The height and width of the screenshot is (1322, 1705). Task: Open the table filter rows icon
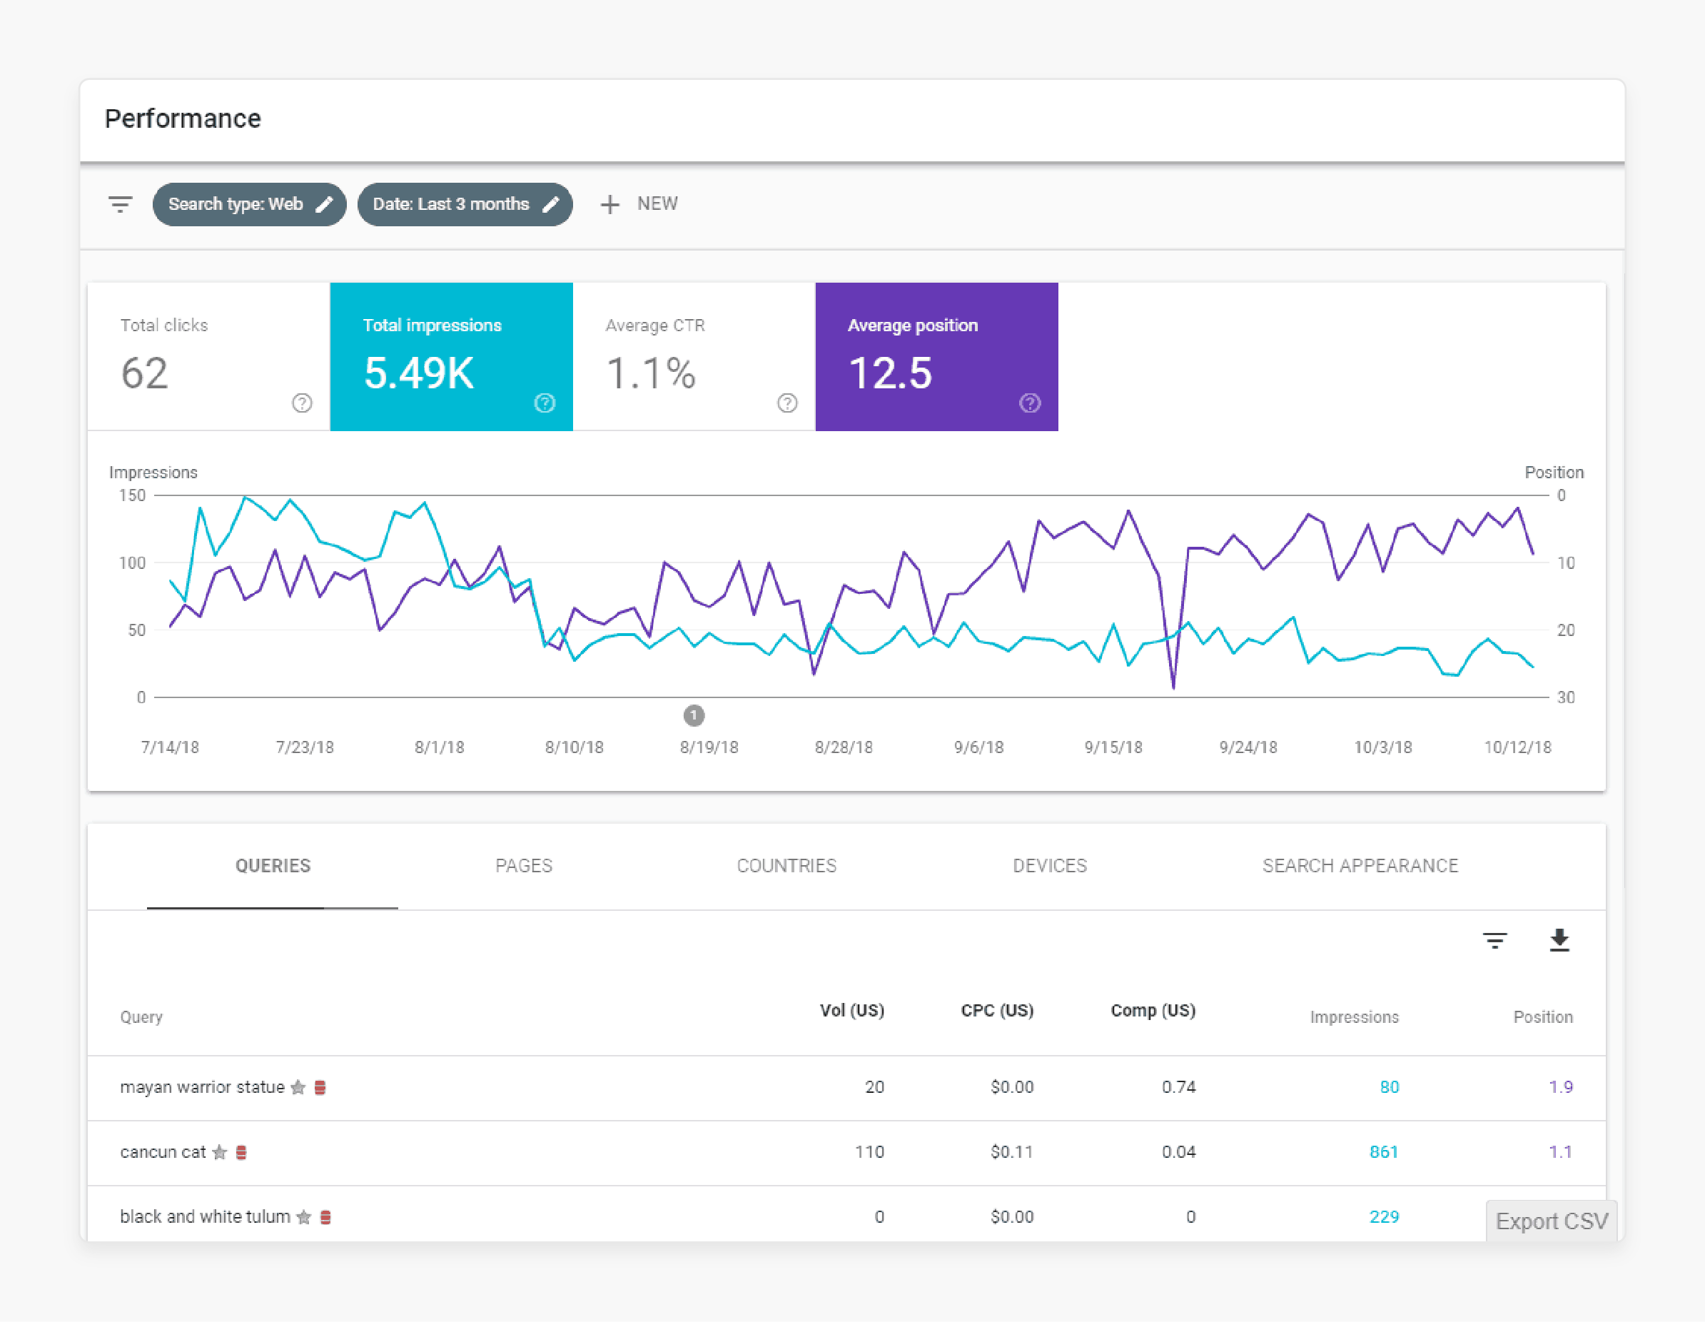click(x=1495, y=940)
